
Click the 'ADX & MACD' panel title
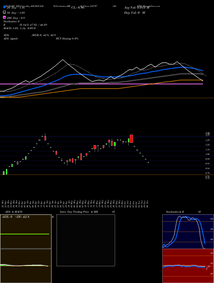pos(14,212)
